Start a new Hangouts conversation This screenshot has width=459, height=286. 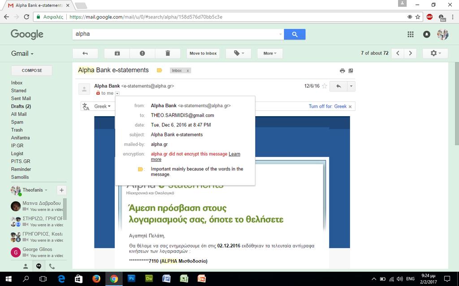(61, 190)
